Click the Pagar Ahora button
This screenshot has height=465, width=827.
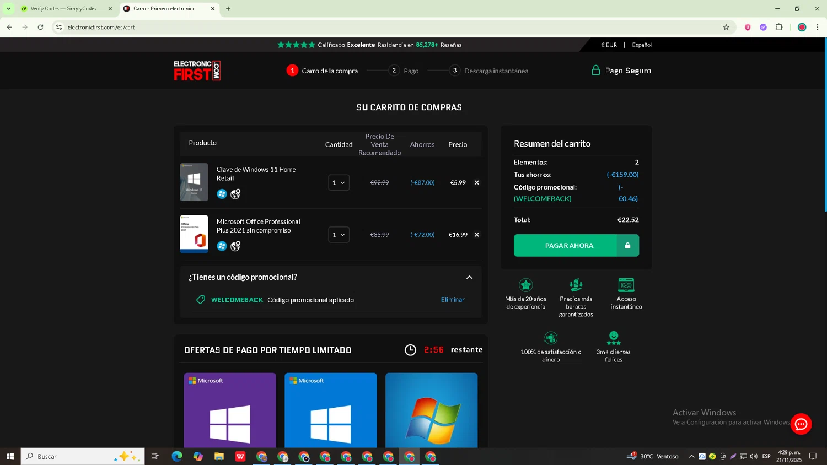(x=576, y=246)
